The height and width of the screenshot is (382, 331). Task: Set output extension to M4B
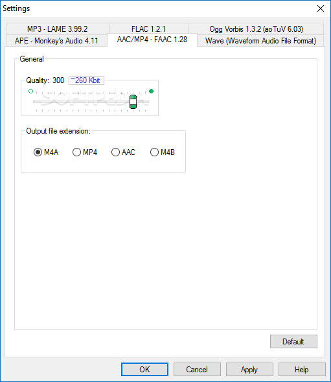point(163,152)
